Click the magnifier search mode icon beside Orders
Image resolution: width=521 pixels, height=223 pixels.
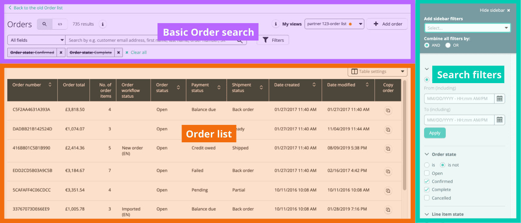44,24
